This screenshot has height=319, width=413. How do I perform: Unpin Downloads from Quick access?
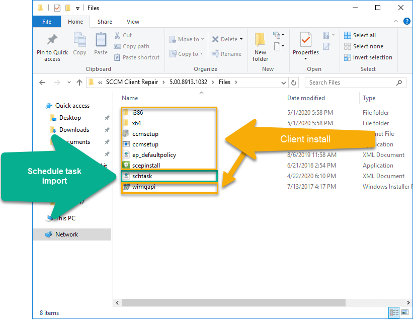(x=107, y=130)
